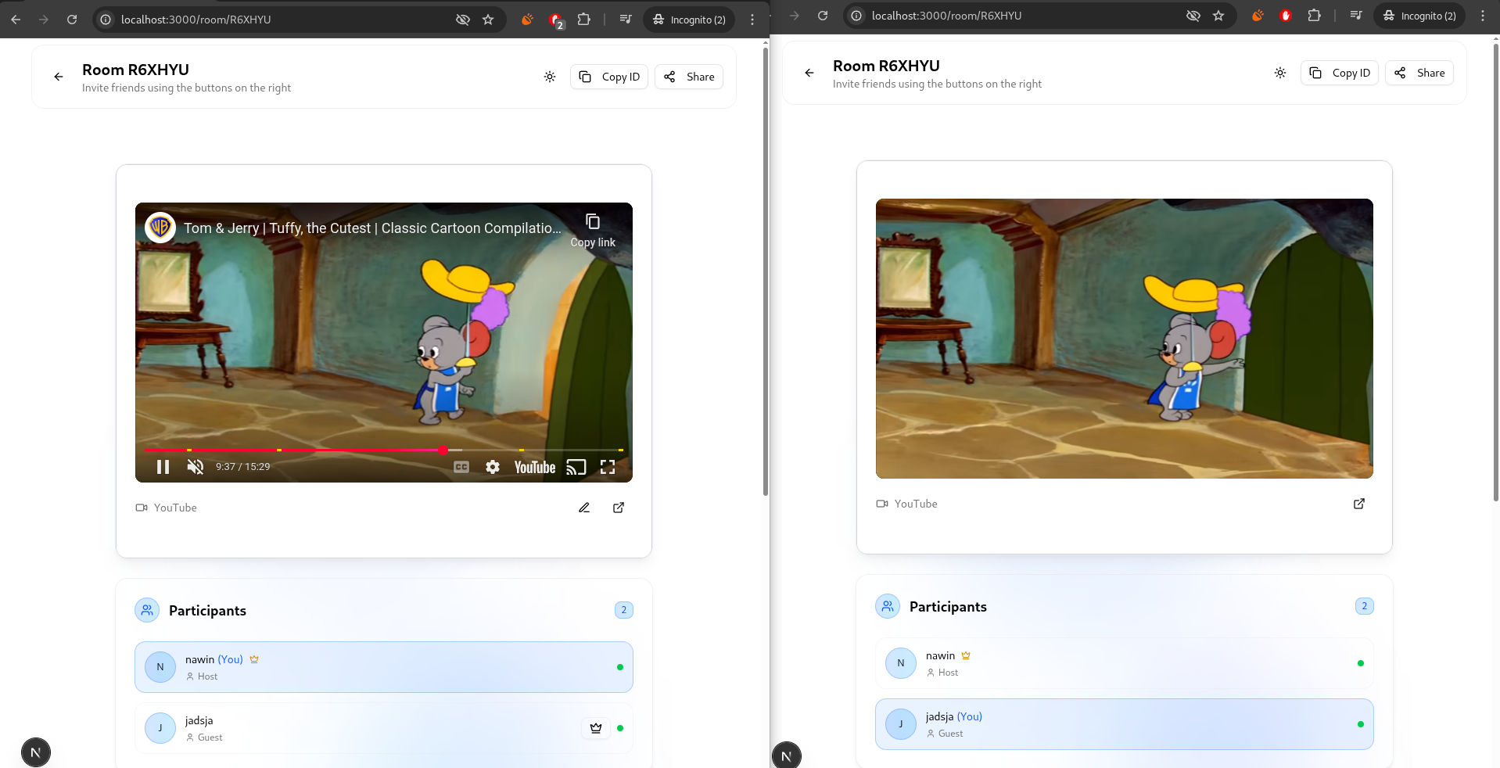Edit video source with pencil icon
1500x768 pixels.
click(584, 508)
